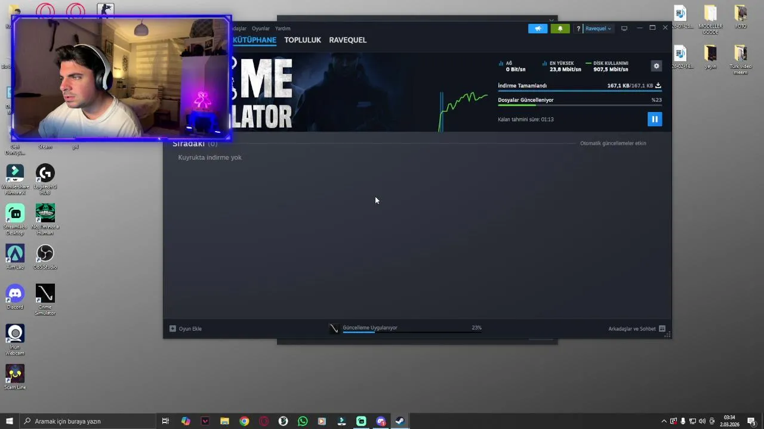Click 'Otomatik güncellemeler etkin' text
Viewport: 764px width, 429px height.
[613, 143]
